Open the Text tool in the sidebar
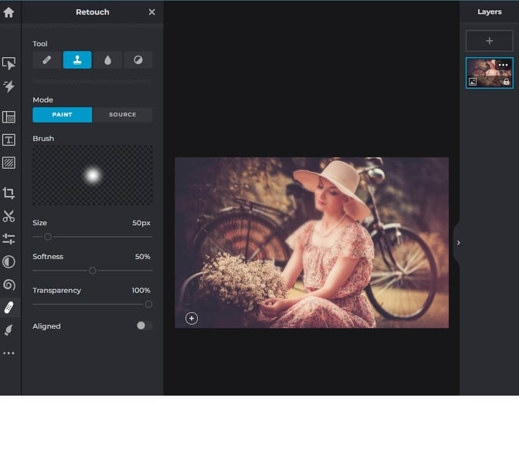 click(10, 139)
